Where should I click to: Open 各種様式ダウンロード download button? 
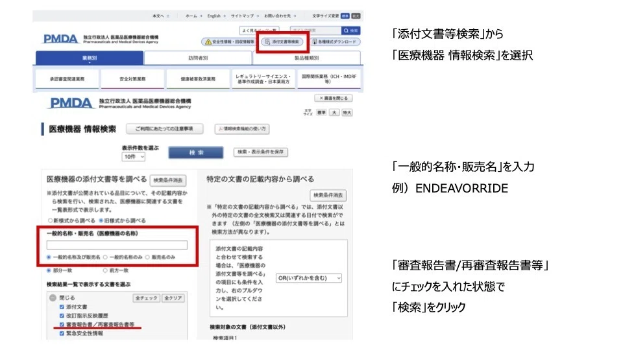335,41
